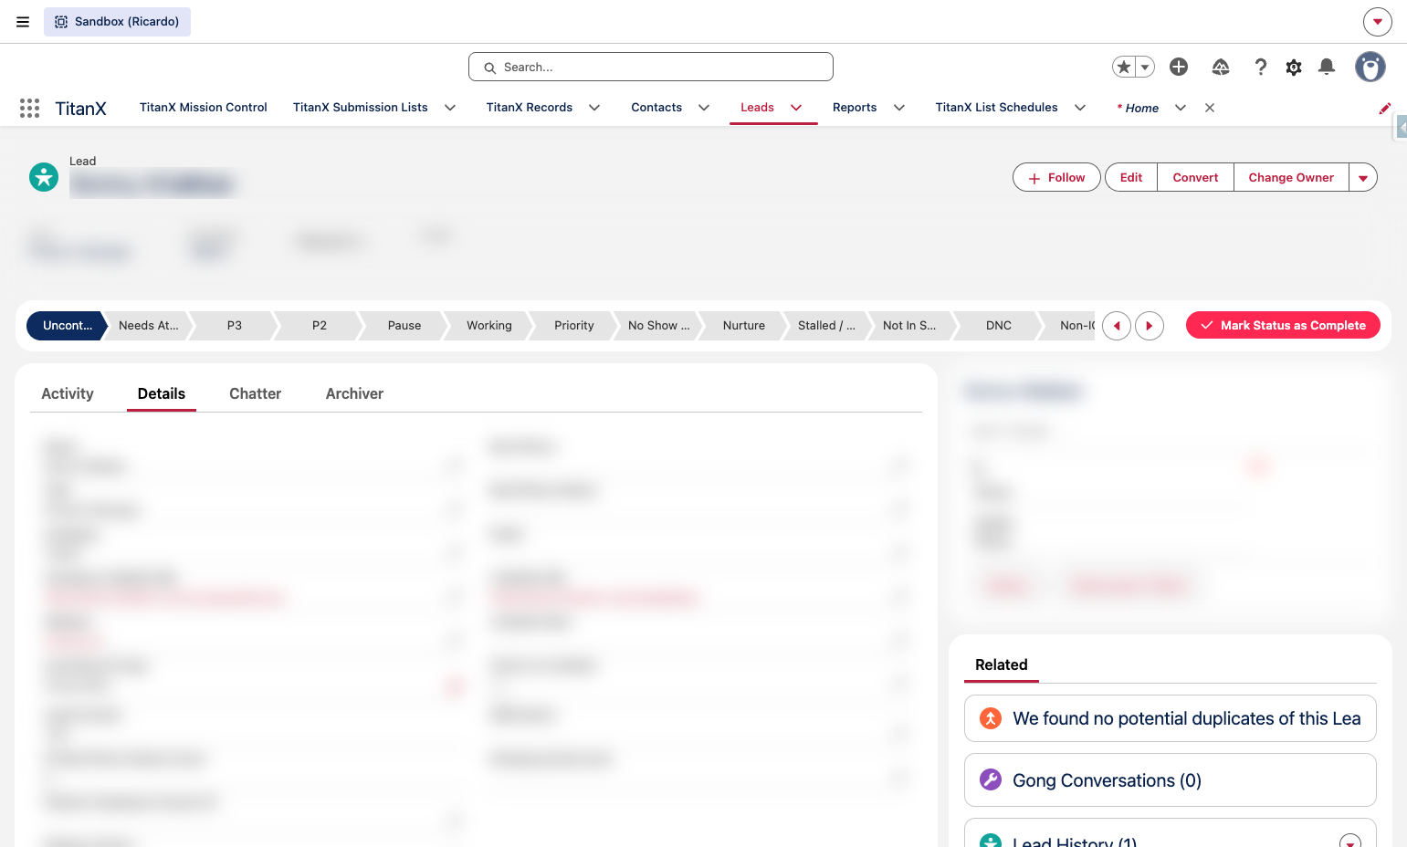Close the Home tab
This screenshot has width=1407, height=847.
[1210, 108]
